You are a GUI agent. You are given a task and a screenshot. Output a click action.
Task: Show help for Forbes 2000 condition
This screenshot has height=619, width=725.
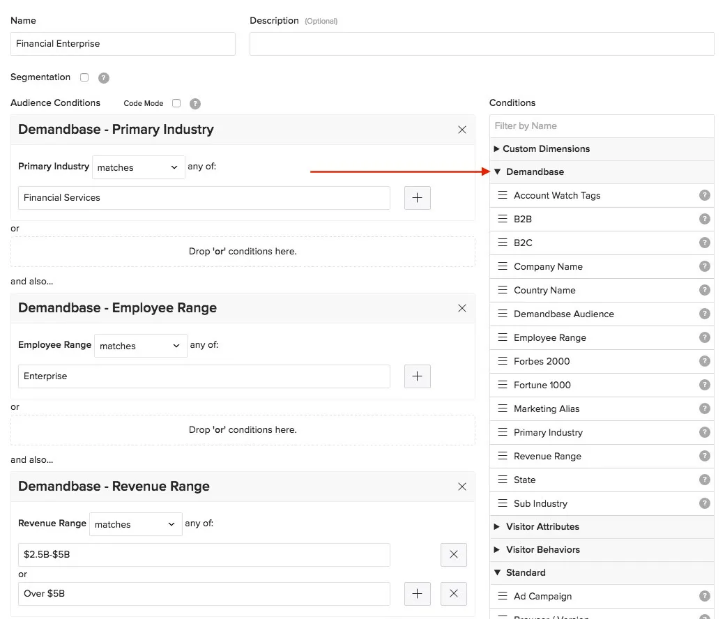tap(704, 361)
